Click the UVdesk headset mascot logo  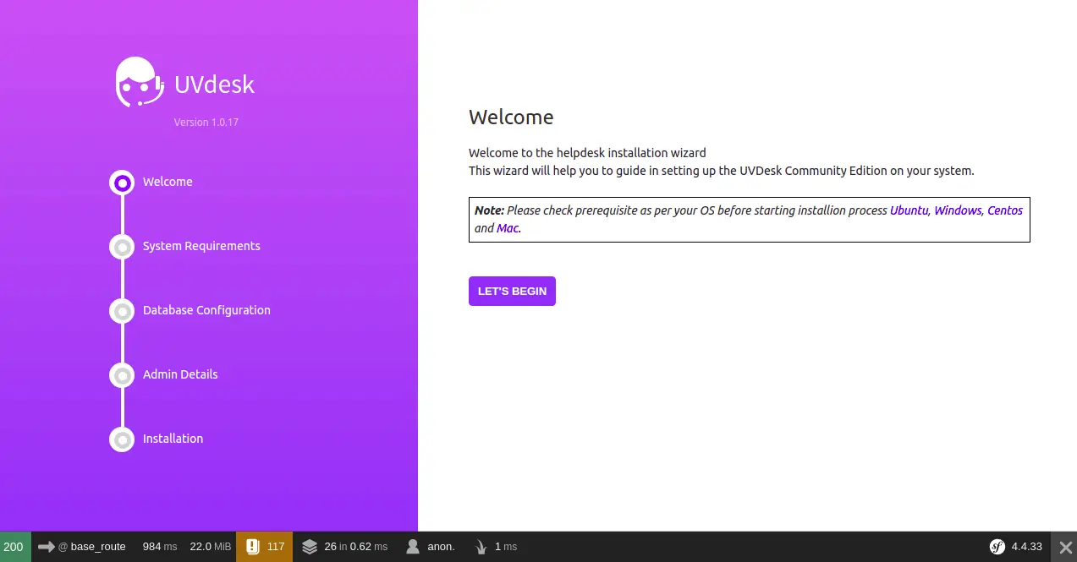pos(140,82)
